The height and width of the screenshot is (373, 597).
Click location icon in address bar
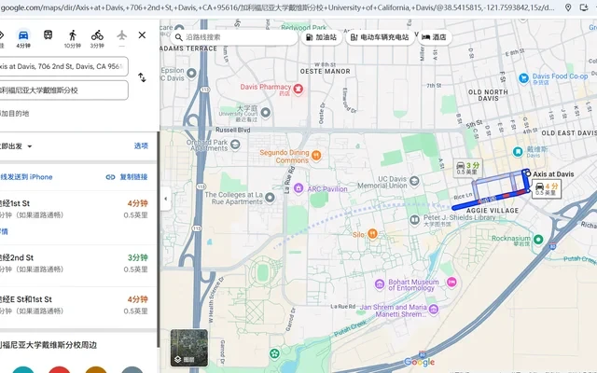[x=568, y=7]
